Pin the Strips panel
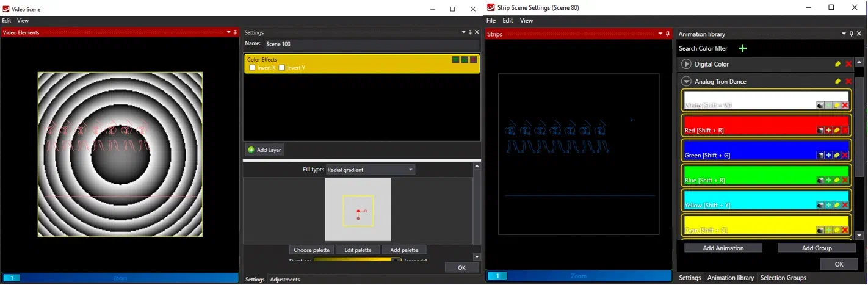Image resolution: width=868 pixels, height=285 pixels. click(668, 34)
